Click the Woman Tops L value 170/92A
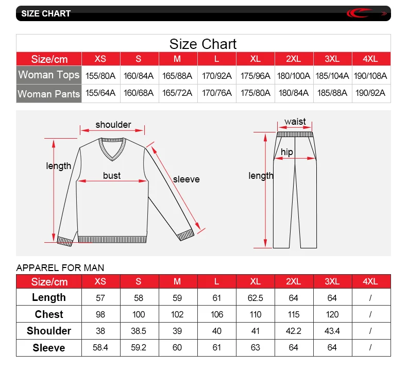Viewport: 407px width, 370px height. 217,76
